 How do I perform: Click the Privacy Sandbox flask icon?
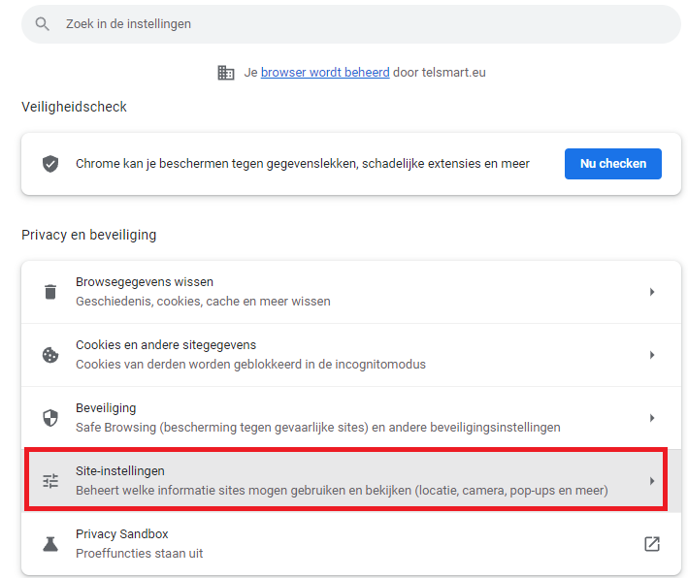point(50,544)
